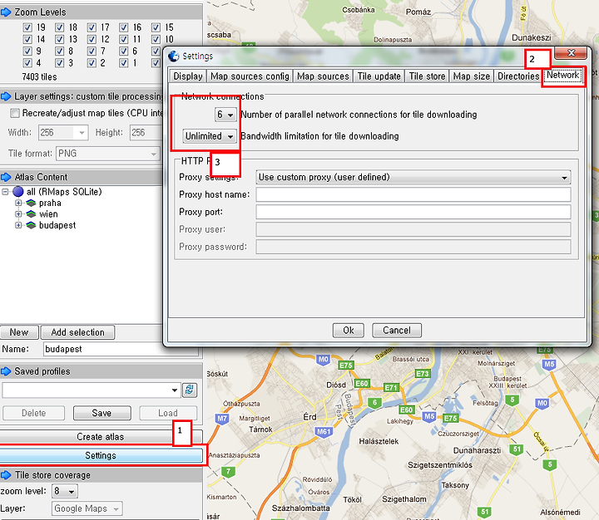Open the Bandwidth limitation dropdown
The image size is (599, 520).
(210, 136)
